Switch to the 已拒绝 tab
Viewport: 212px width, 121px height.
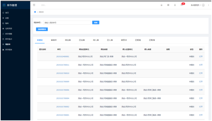[x=138, y=40]
